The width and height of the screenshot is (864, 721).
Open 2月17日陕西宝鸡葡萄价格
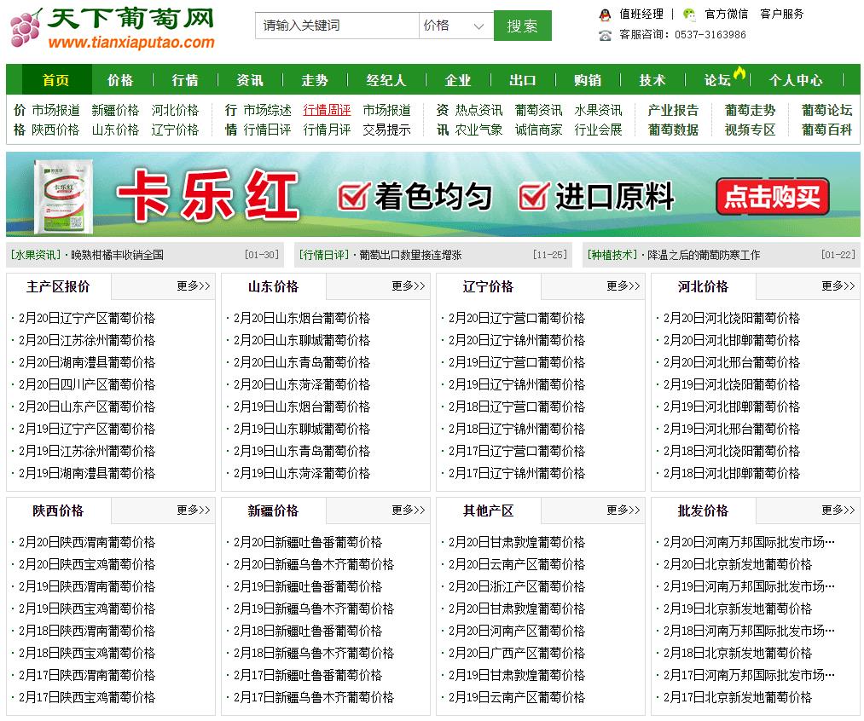coord(87,697)
